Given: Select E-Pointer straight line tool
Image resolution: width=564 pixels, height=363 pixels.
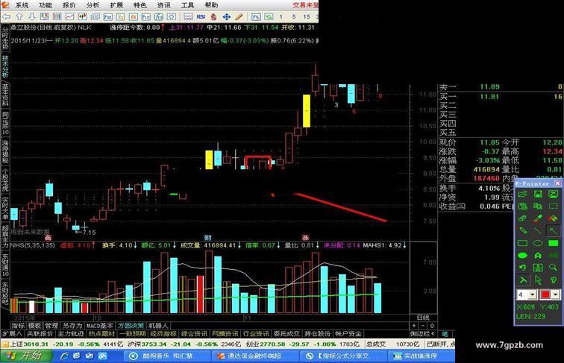Looking at the screenshot, I should pos(538,230).
